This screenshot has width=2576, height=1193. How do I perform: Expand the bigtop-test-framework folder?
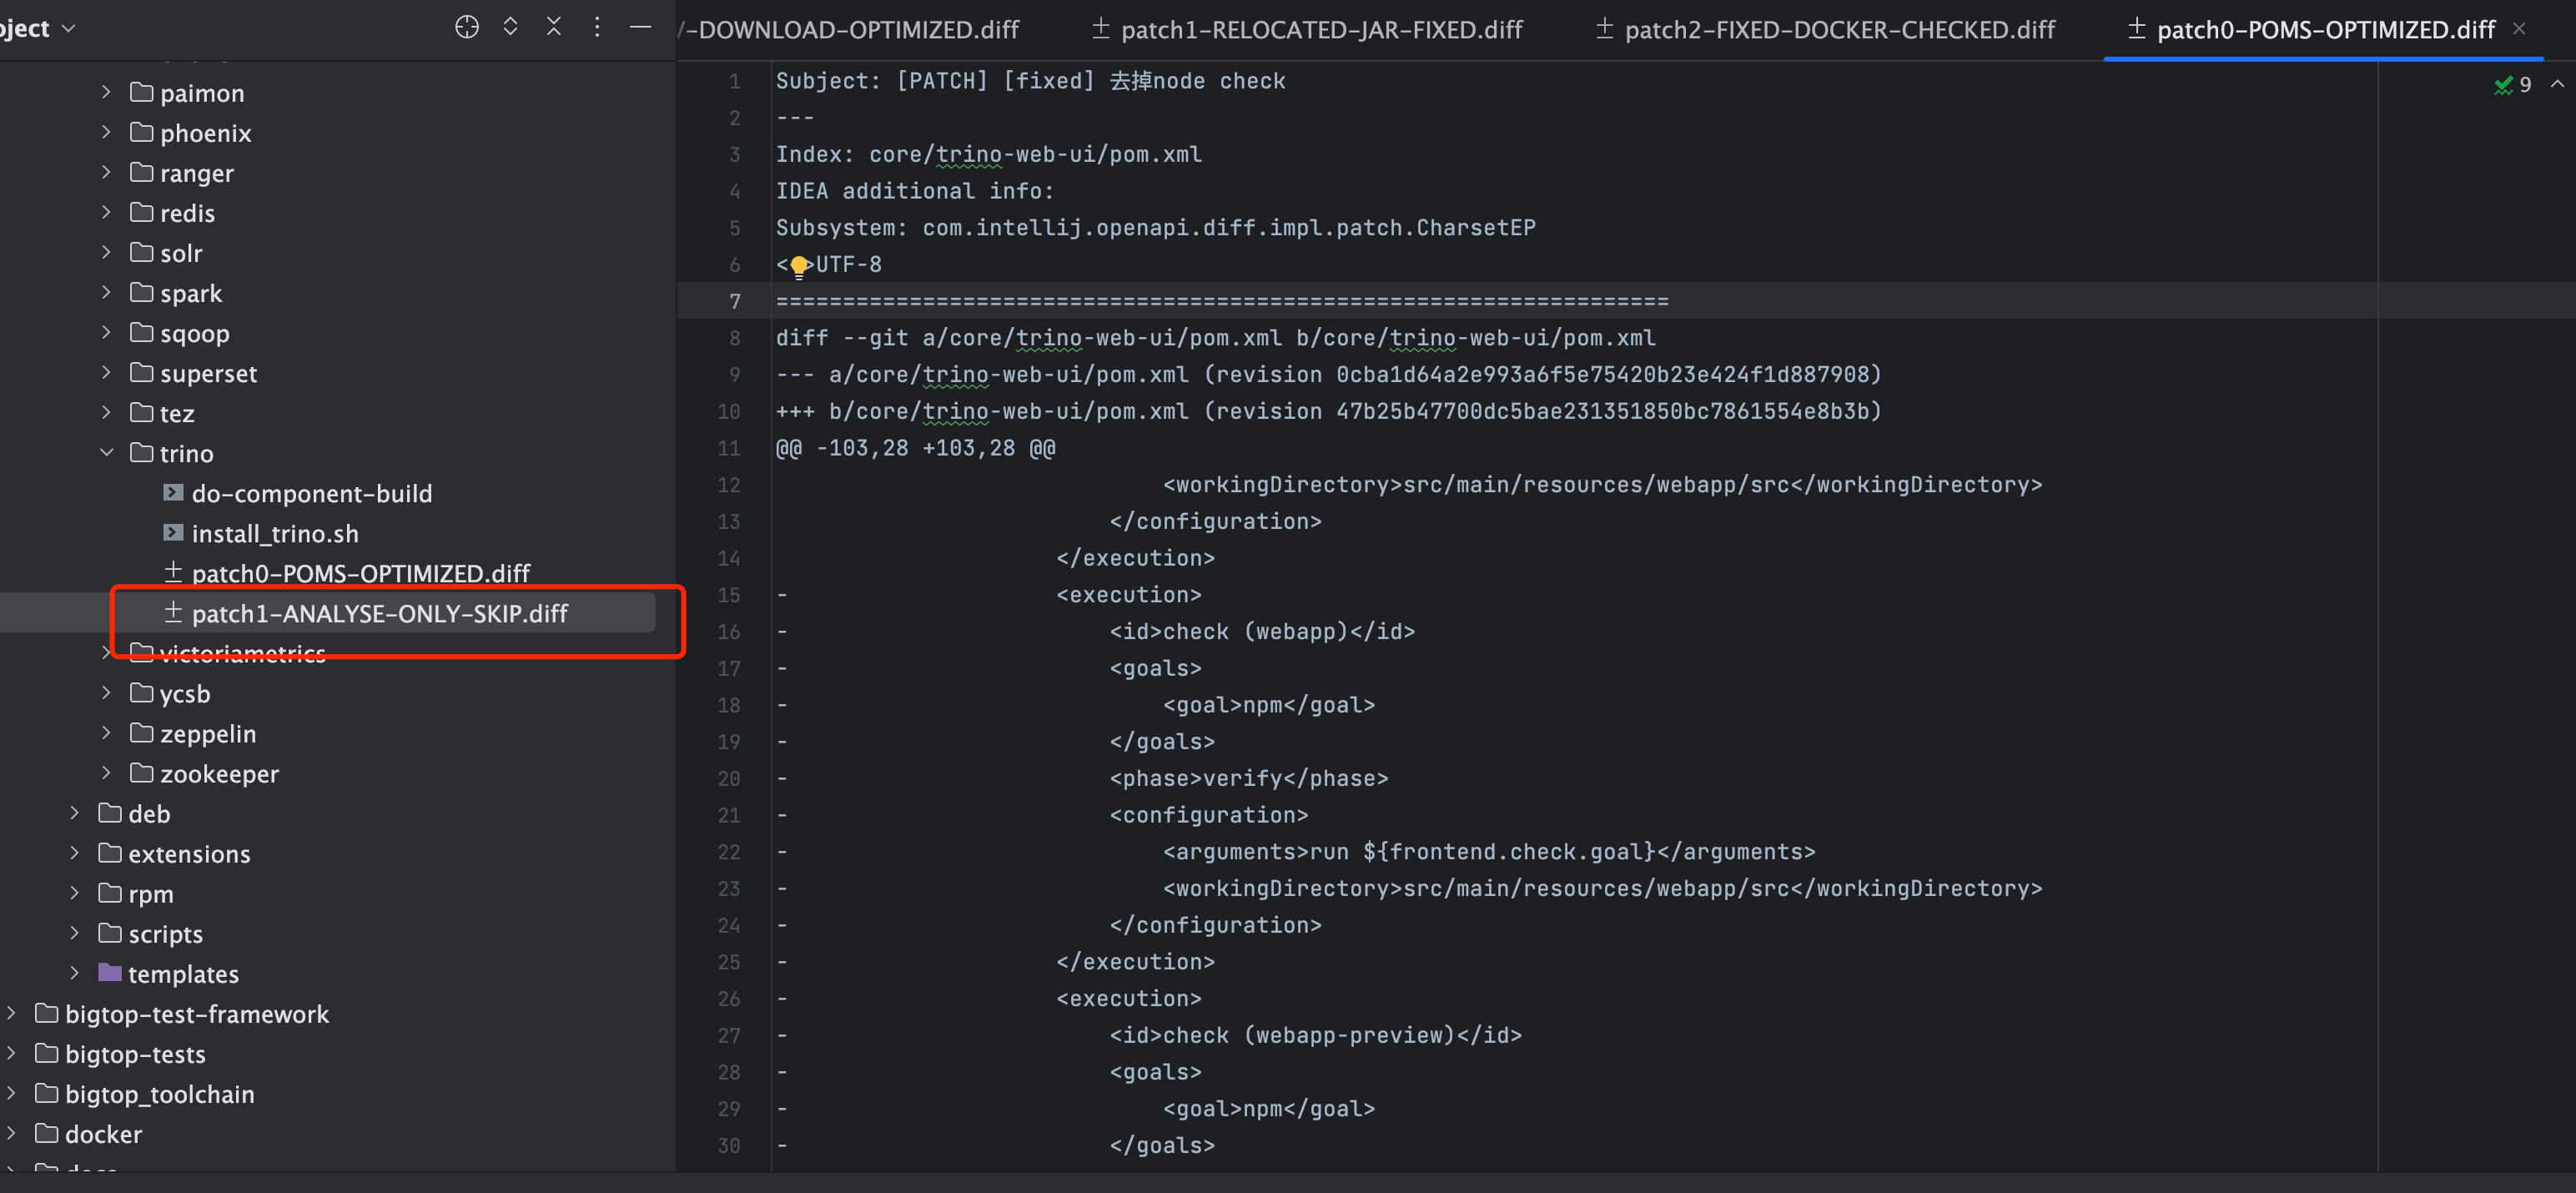click(x=11, y=1013)
